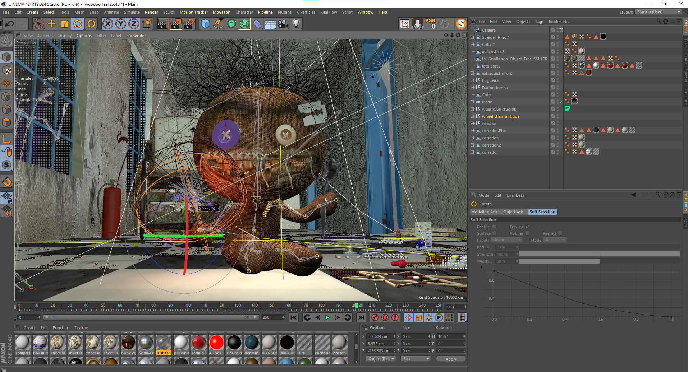Enable Polygons mode in left toolbar
688x372 pixels.
(x=6, y=122)
